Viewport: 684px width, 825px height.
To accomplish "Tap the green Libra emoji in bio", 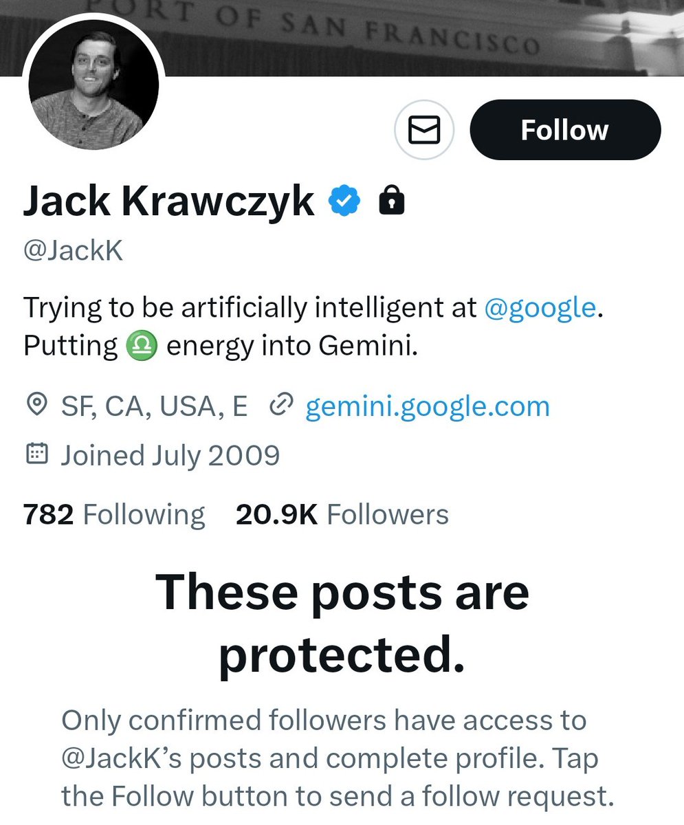I will click(142, 346).
